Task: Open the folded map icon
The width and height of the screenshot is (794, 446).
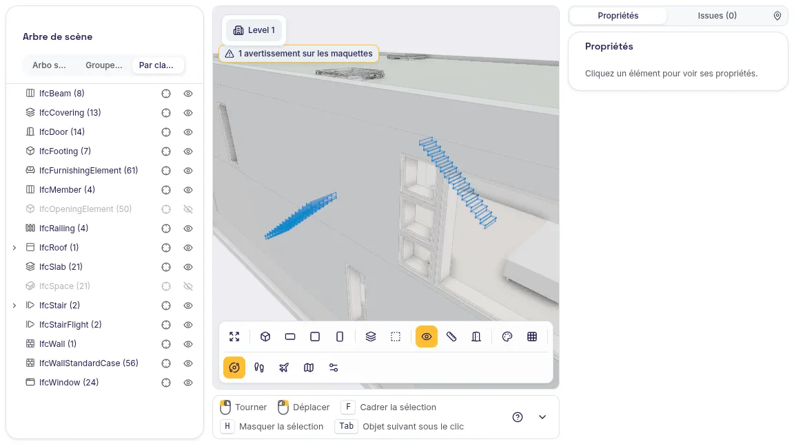Action: [309, 368]
